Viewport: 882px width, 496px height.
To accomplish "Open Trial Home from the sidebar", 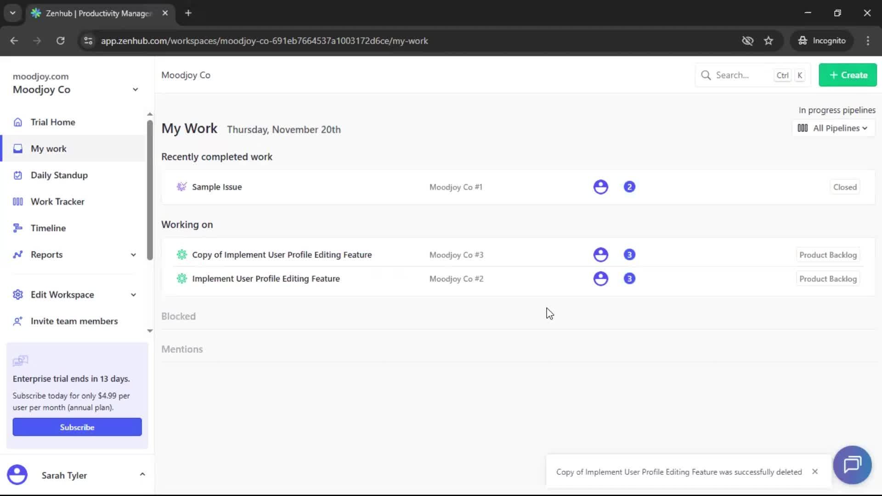I will point(53,122).
